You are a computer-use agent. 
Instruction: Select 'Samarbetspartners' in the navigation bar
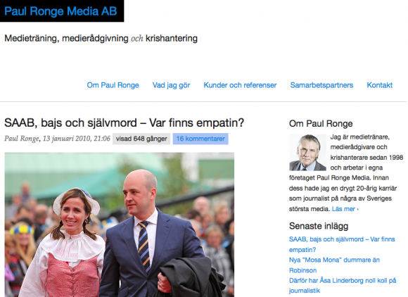(321, 85)
